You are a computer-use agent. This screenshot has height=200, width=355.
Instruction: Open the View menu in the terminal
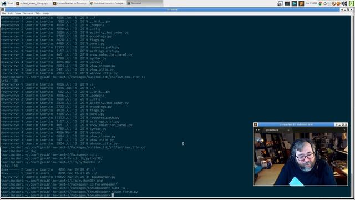18,13
